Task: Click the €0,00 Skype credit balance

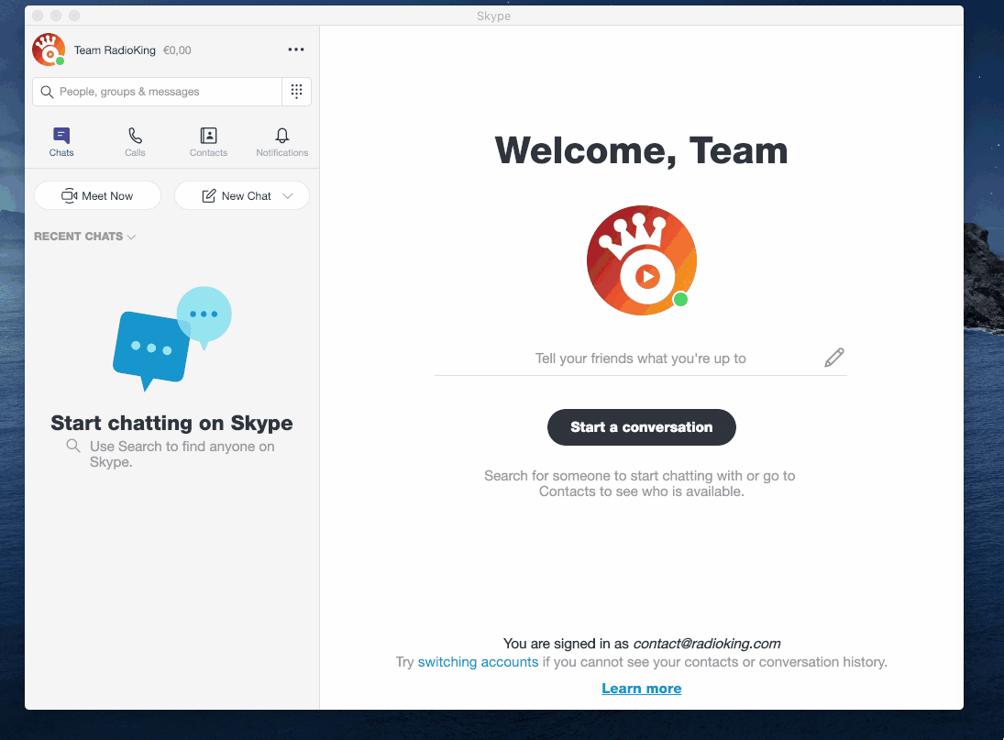Action: [177, 50]
